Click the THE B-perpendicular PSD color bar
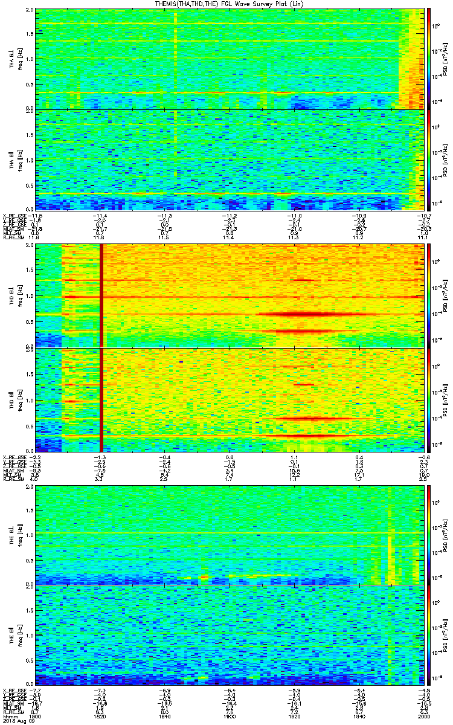The height and width of the screenshot is (725, 453). pos(429,535)
